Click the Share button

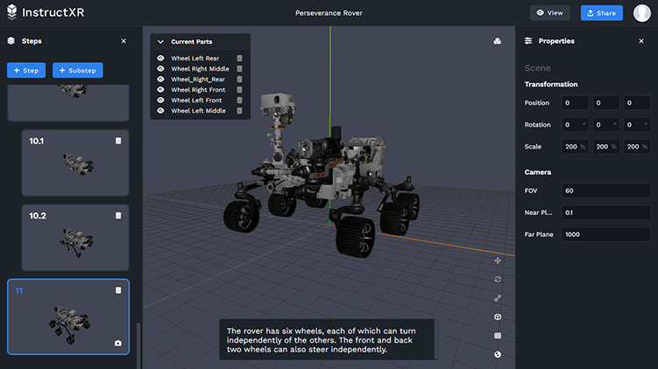point(601,13)
